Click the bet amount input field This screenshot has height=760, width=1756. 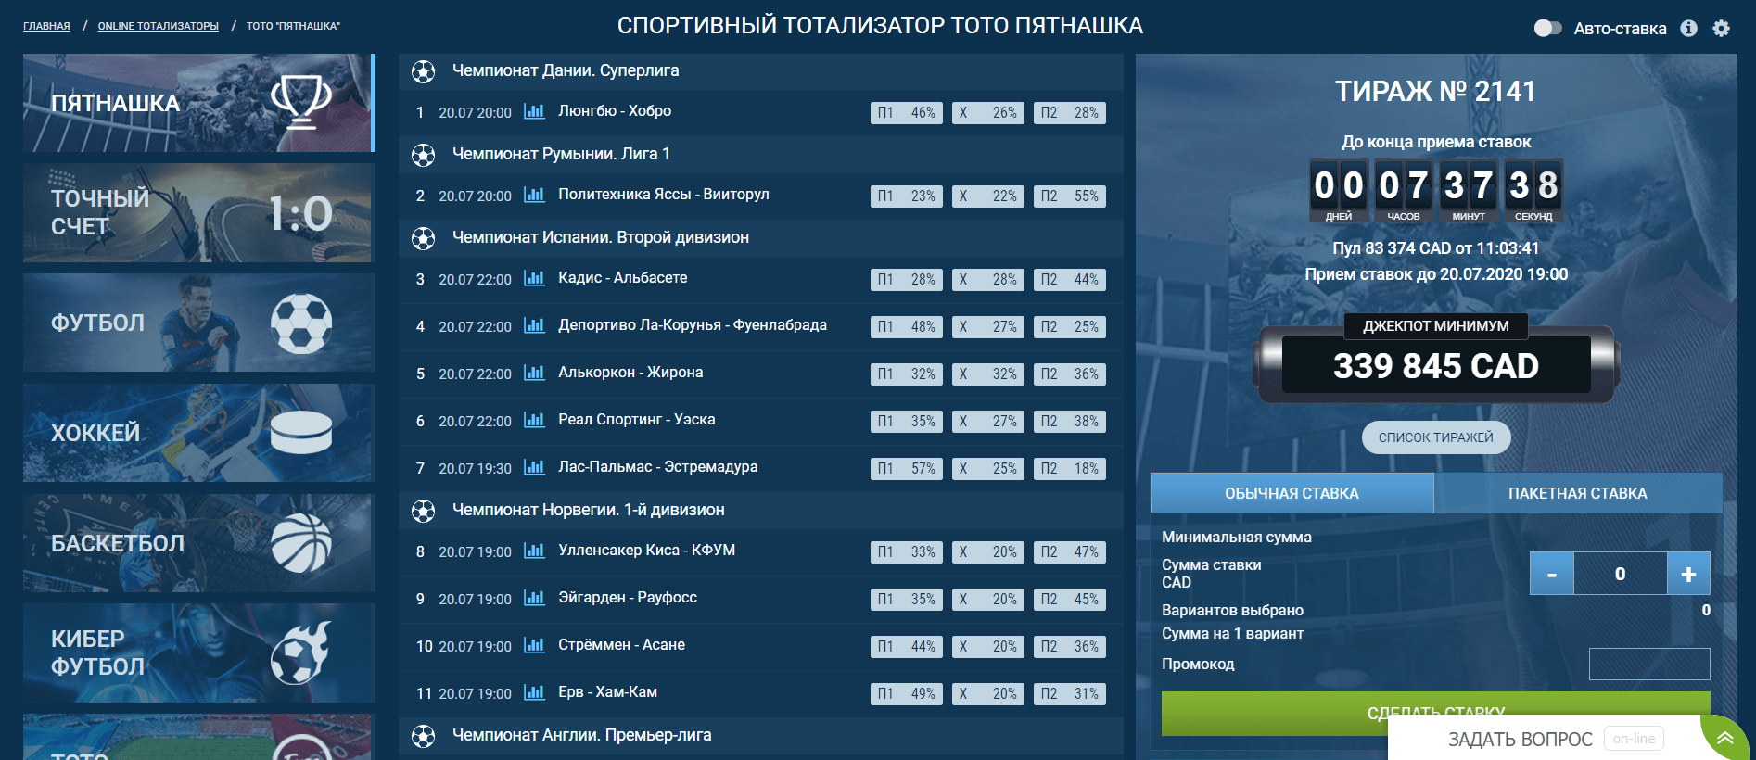pyautogui.click(x=1621, y=574)
